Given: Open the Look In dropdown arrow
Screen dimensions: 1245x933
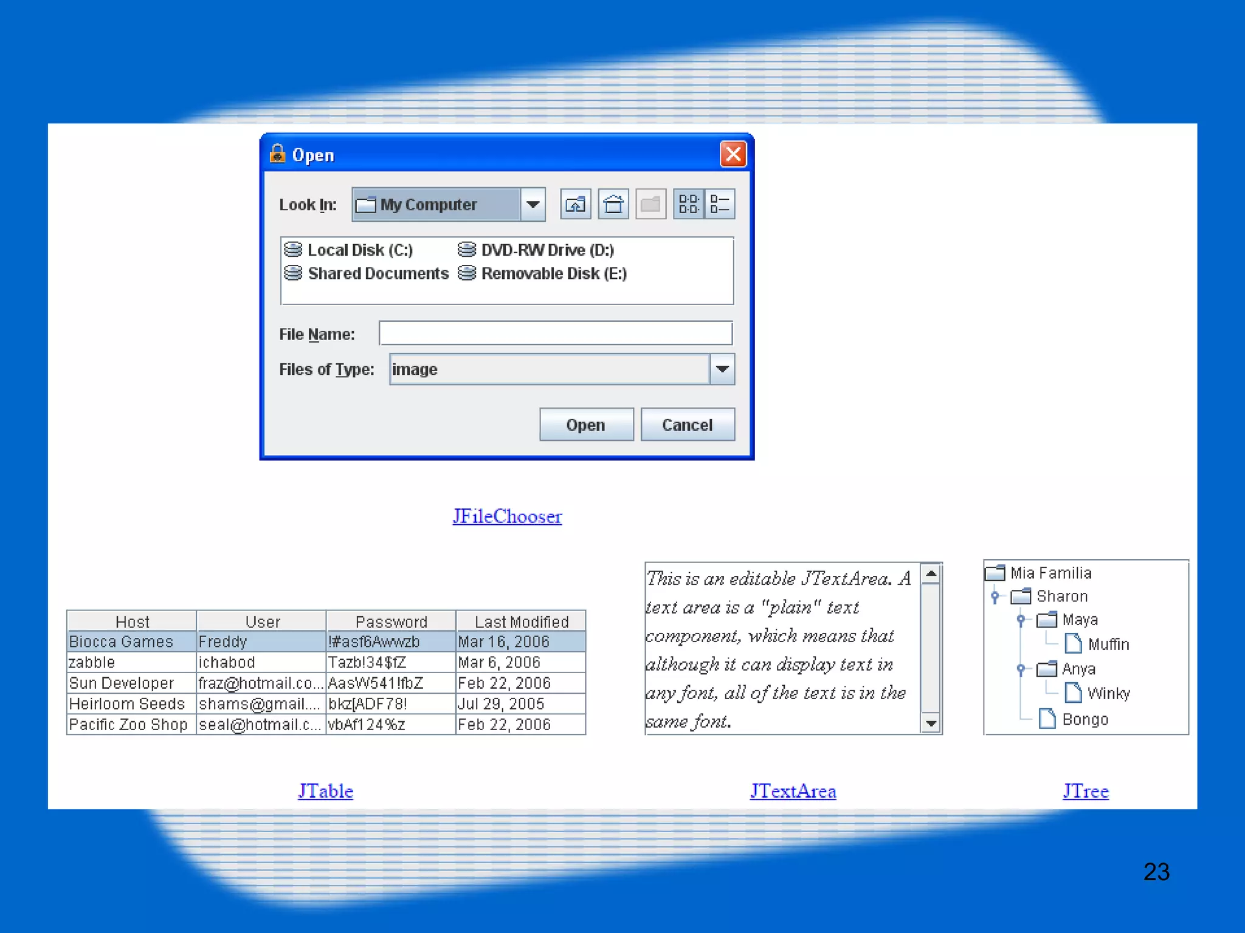Looking at the screenshot, I should tap(533, 204).
